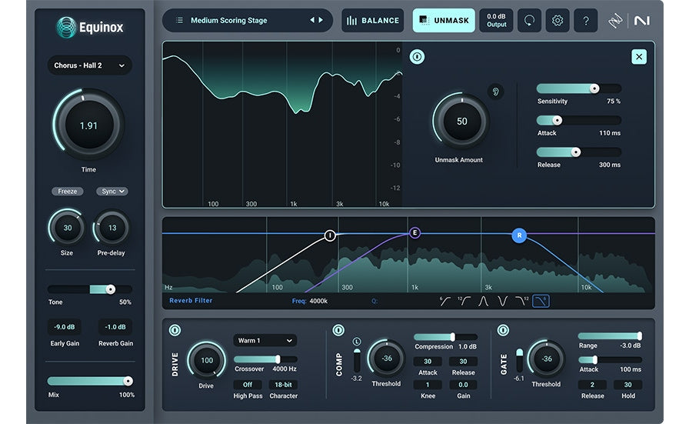Switch to the Unmask view

coord(444,20)
